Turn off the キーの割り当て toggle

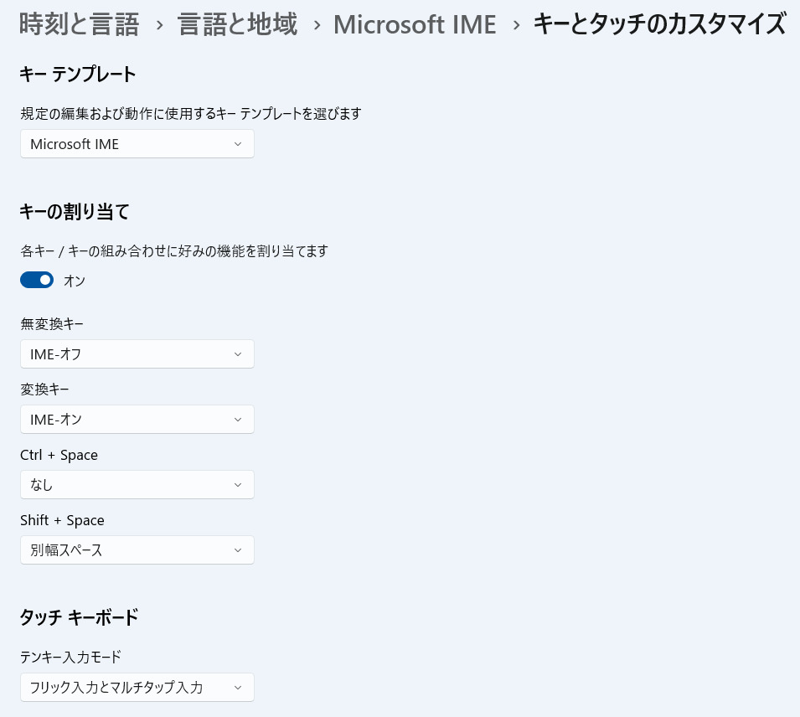pyautogui.click(x=37, y=280)
